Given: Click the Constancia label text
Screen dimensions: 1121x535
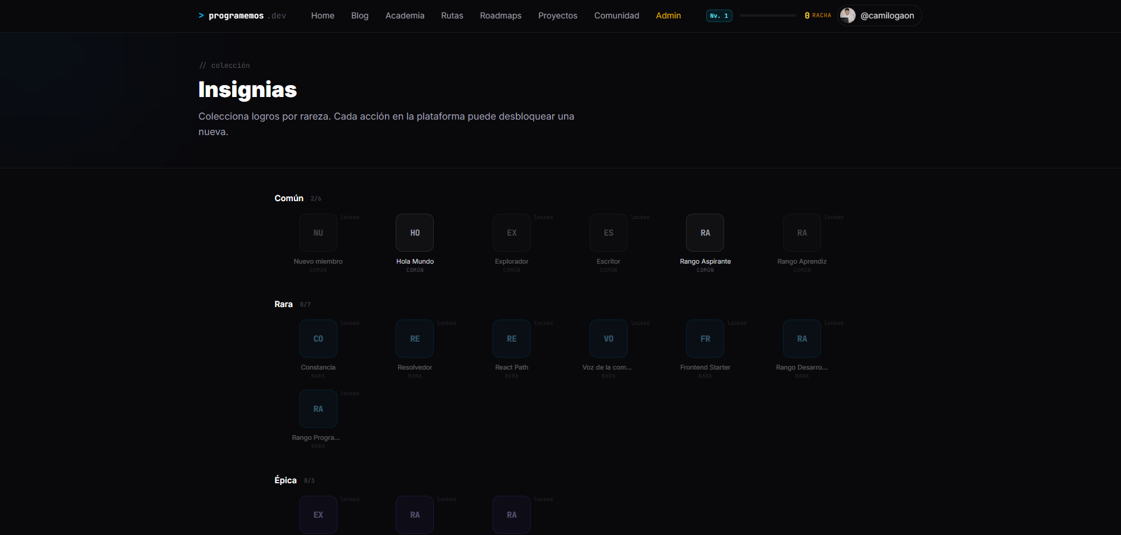Looking at the screenshot, I should [318, 367].
